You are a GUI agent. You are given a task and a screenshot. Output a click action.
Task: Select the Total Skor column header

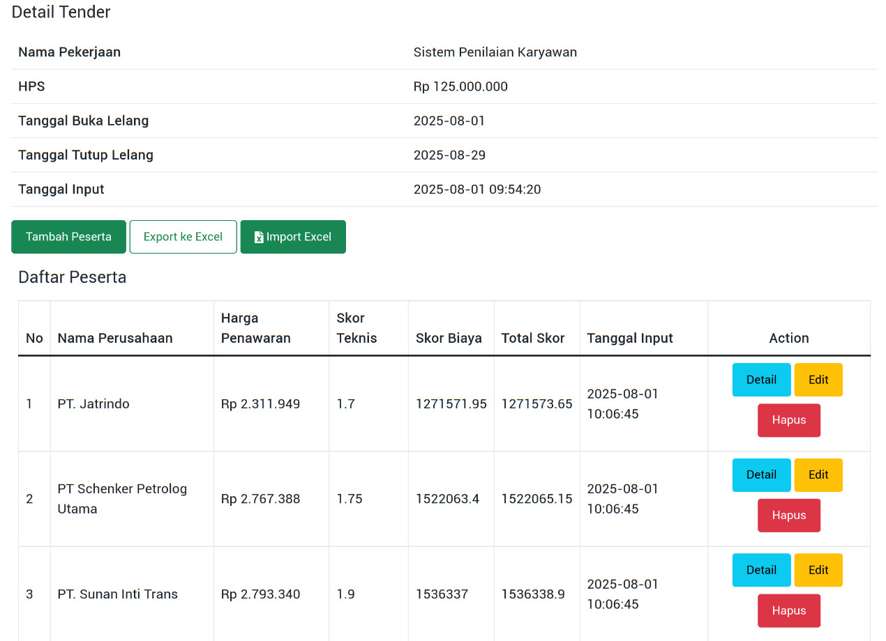[533, 338]
